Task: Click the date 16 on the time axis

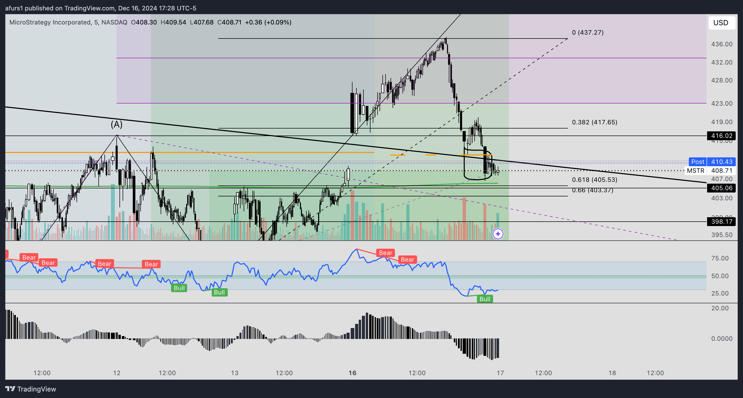Action: click(352, 373)
